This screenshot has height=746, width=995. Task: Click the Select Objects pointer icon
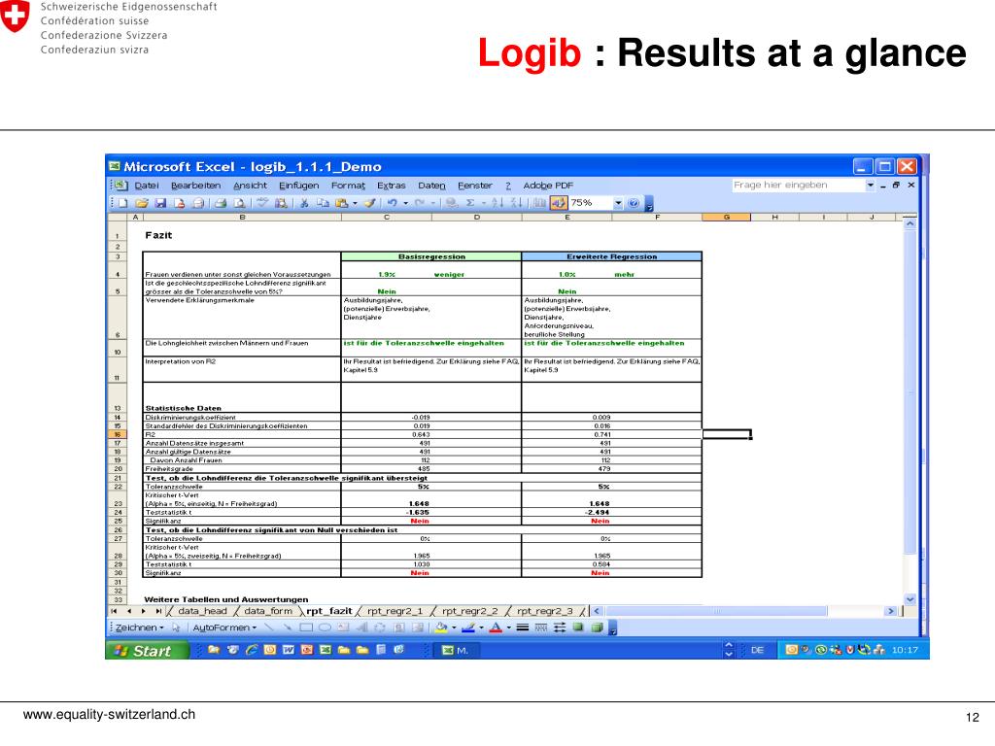coord(176,627)
